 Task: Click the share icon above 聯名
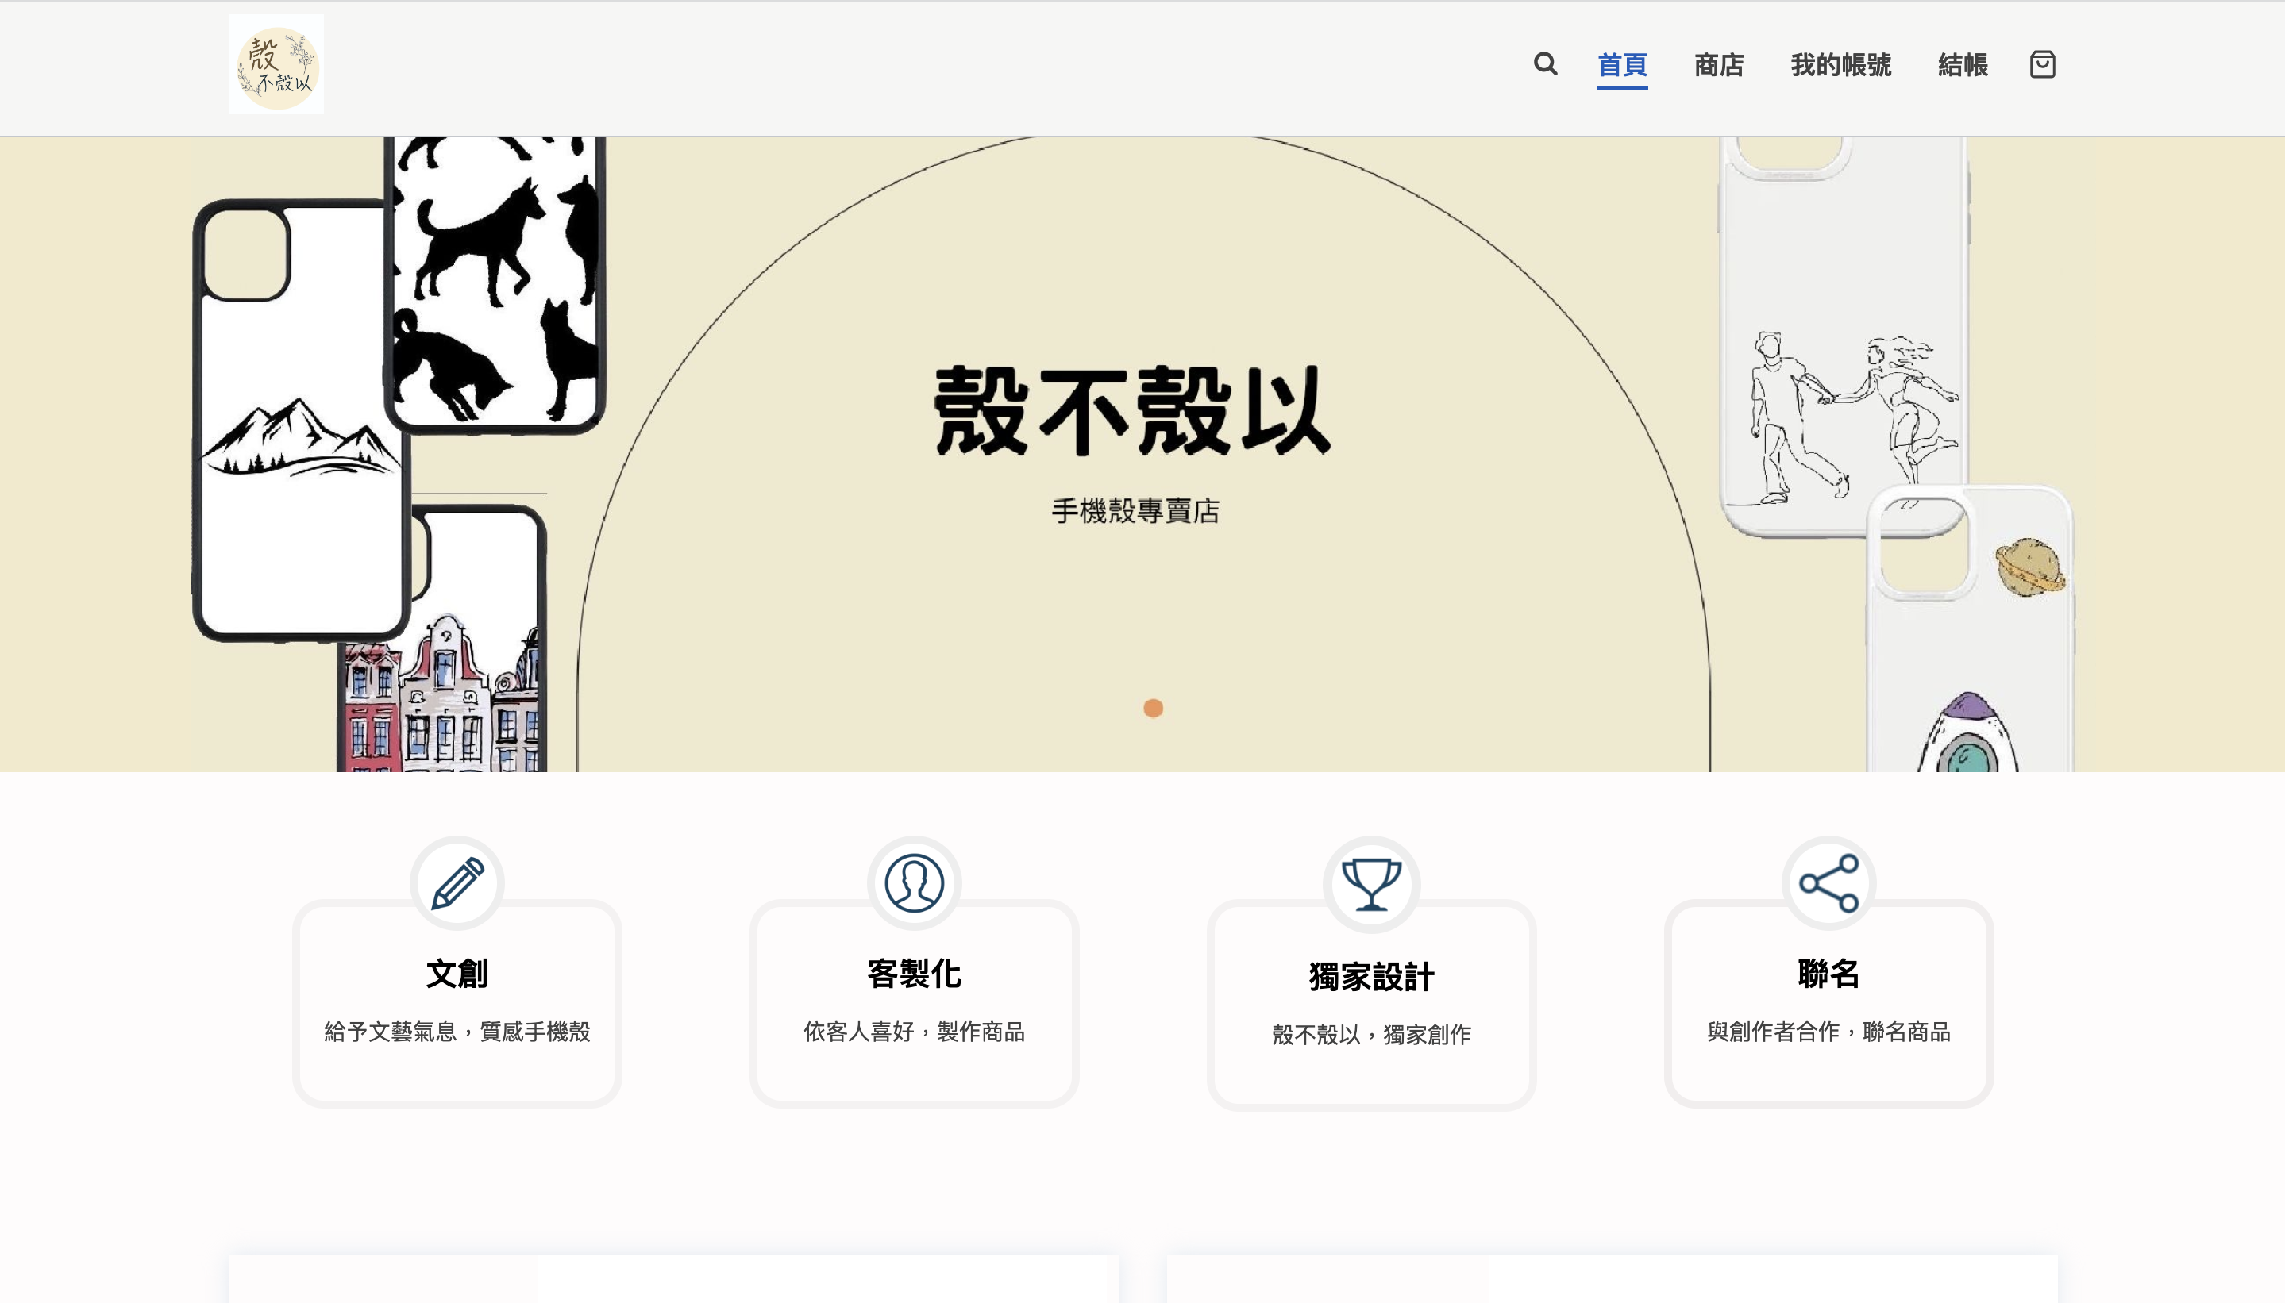tap(1828, 882)
